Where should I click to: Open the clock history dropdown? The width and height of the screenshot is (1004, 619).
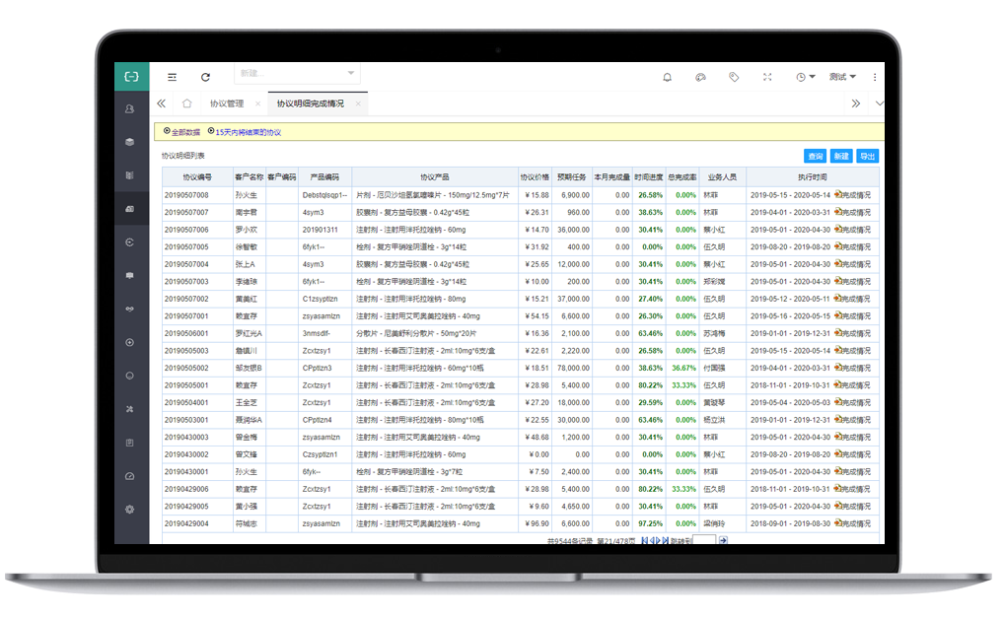[805, 77]
